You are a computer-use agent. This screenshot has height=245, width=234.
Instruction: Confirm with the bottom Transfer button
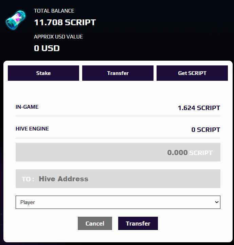[x=138, y=223]
